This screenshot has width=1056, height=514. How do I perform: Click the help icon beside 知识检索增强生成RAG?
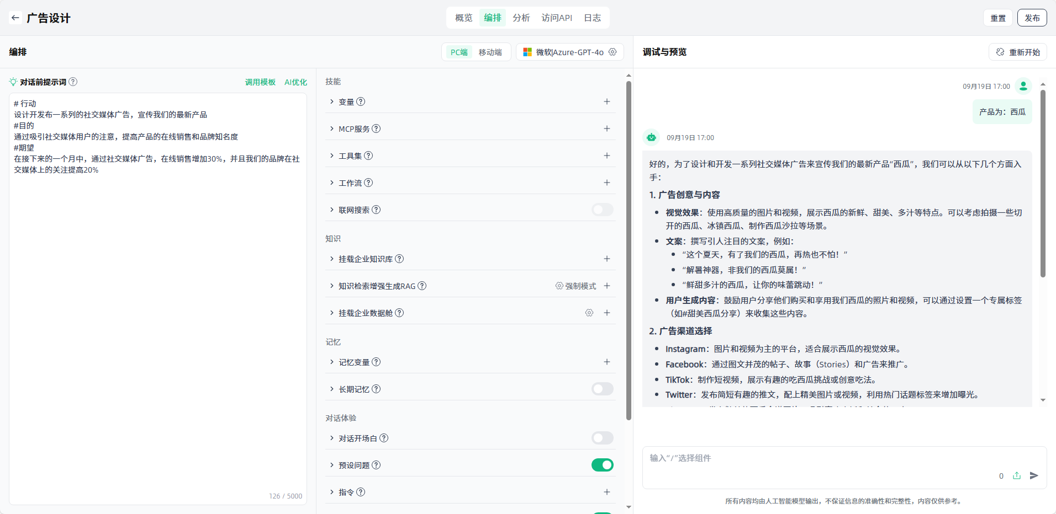tap(422, 286)
